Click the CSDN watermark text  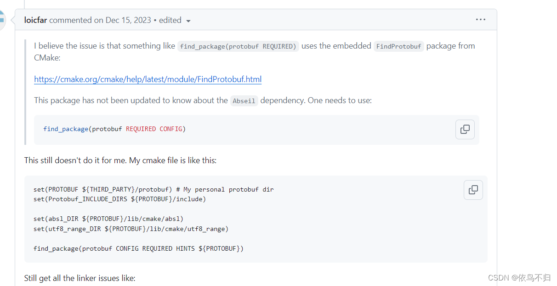tap(518, 278)
